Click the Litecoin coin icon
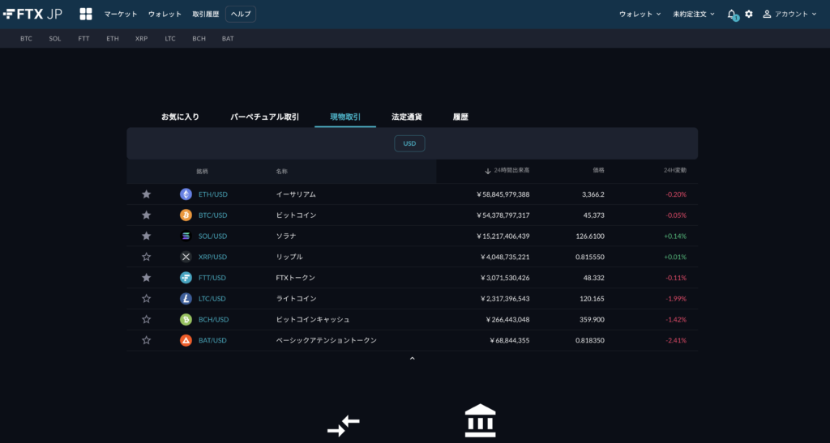Screen dimensions: 830x443 pyautogui.click(x=186, y=299)
